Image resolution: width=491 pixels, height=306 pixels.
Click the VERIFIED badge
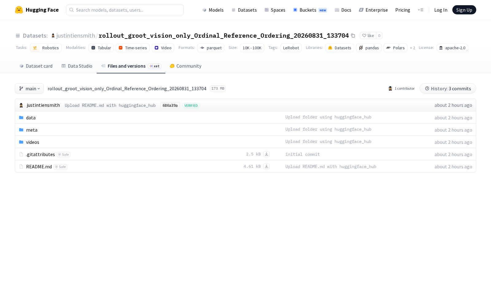191,106
